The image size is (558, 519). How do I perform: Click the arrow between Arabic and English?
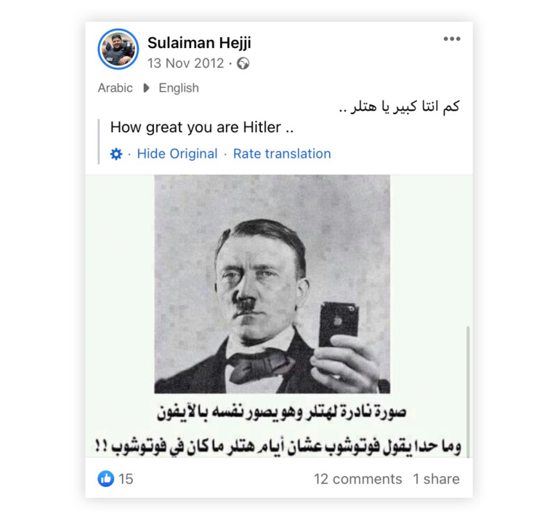click(146, 88)
